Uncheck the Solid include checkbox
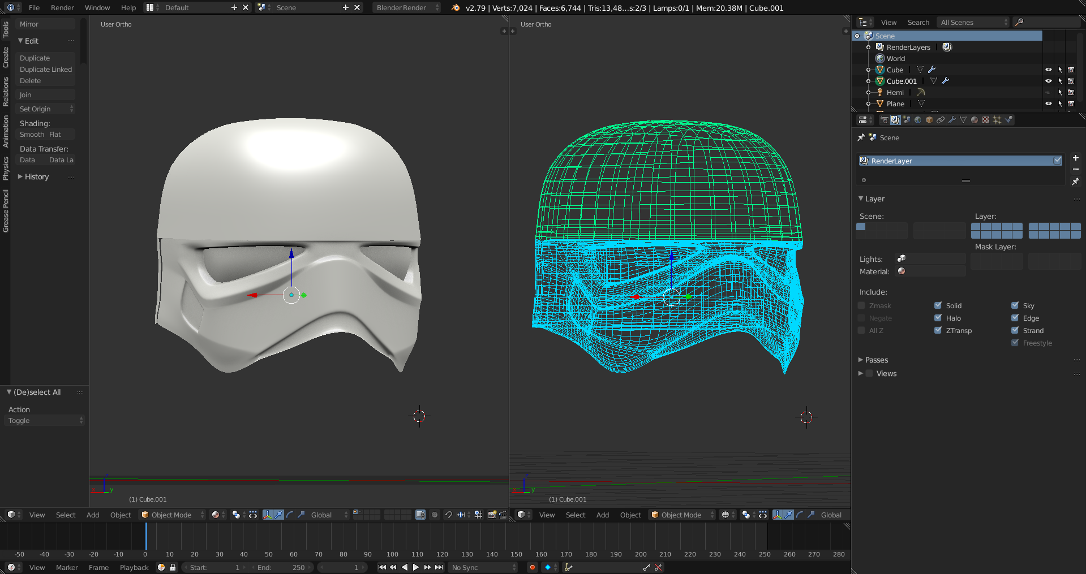The image size is (1086, 574). click(x=938, y=305)
